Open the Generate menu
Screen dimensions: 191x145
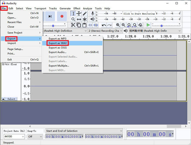tap(65, 8)
